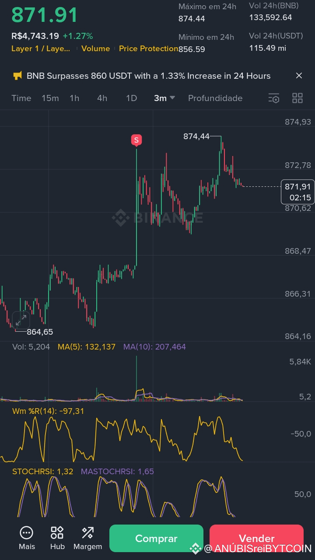The width and height of the screenshot is (315, 560).
Task: Tap the Vol: 5,204 indicator label
Action: pyautogui.click(x=31, y=347)
